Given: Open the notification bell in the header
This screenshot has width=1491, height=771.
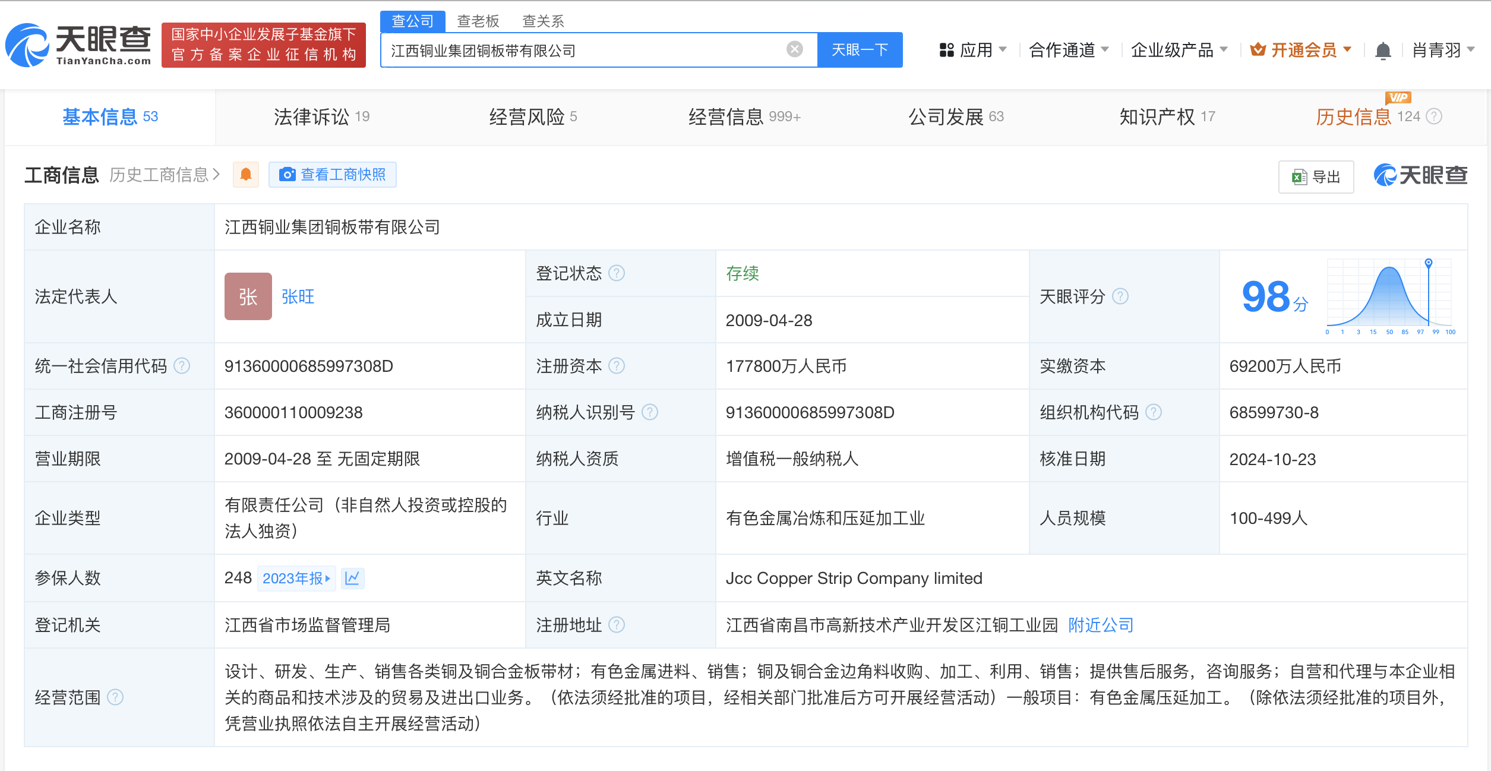Looking at the screenshot, I should coord(1383,50).
